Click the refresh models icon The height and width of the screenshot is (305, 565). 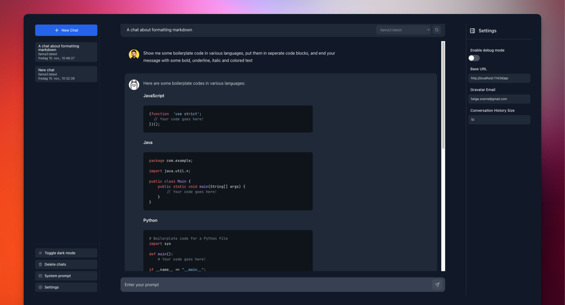(x=437, y=30)
